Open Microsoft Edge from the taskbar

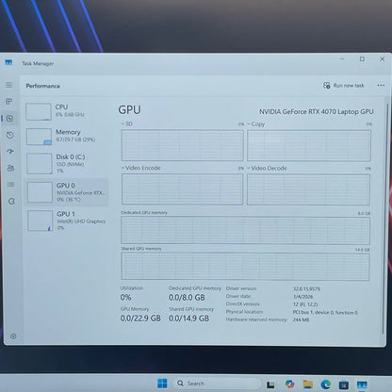[326, 384]
